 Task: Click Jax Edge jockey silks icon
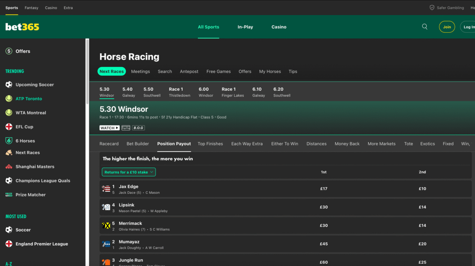tap(106, 189)
